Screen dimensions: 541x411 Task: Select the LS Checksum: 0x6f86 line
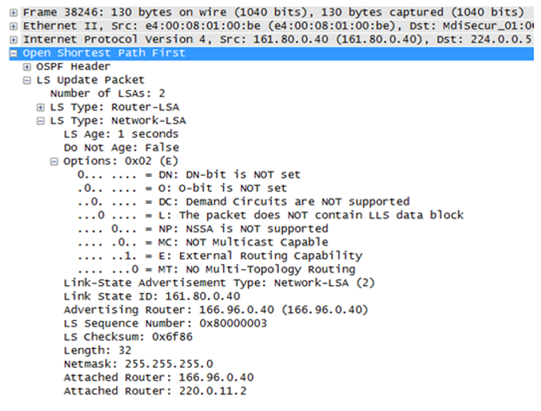[x=128, y=337]
